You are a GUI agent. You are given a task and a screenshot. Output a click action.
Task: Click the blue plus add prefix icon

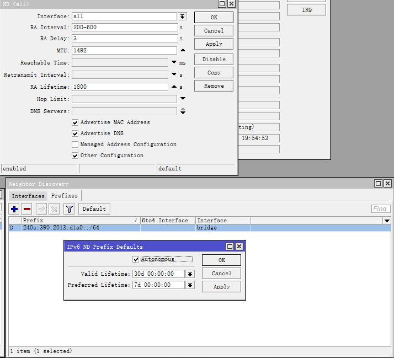pos(14,209)
